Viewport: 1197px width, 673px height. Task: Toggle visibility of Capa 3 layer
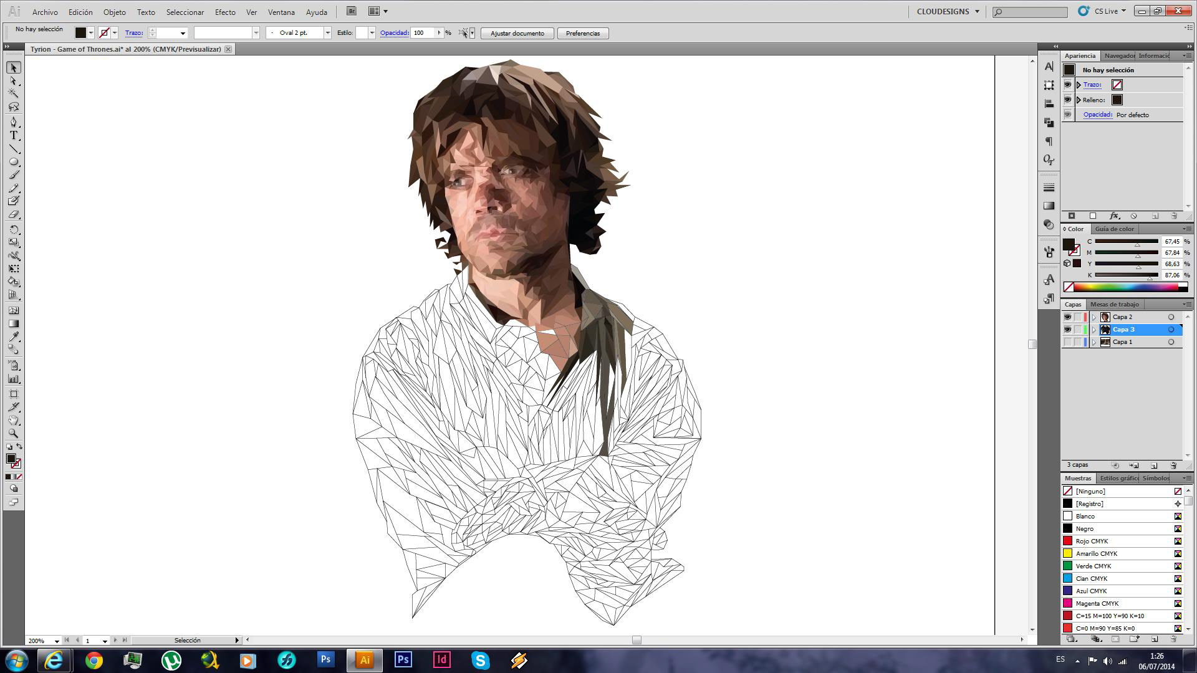[1067, 330]
